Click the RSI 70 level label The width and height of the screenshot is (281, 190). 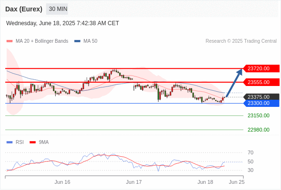click(x=251, y=152)
